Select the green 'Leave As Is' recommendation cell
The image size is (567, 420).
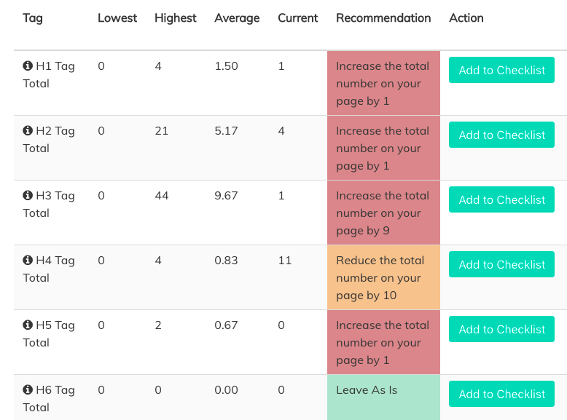[383, 397]
